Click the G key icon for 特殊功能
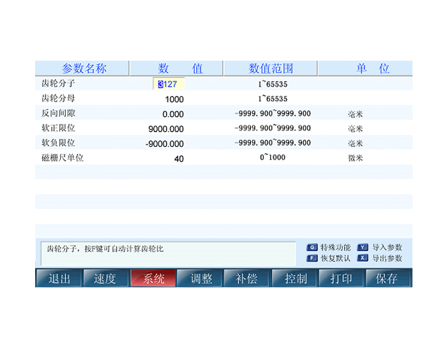447x348 pixels. click(312, 247)
